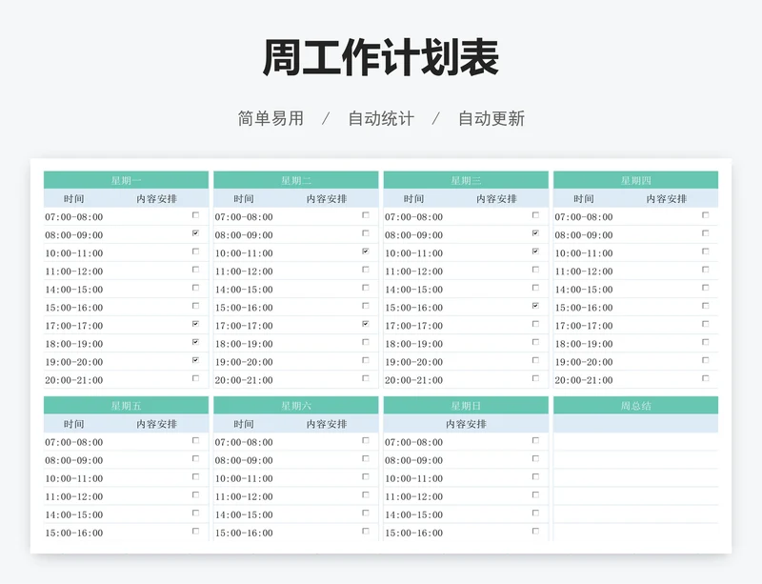Image resolution: width=762 pixels, height=584 pixels.
Task: Select the 周总结 header cell
Action: pyautogui.click(x=635, y=406)
